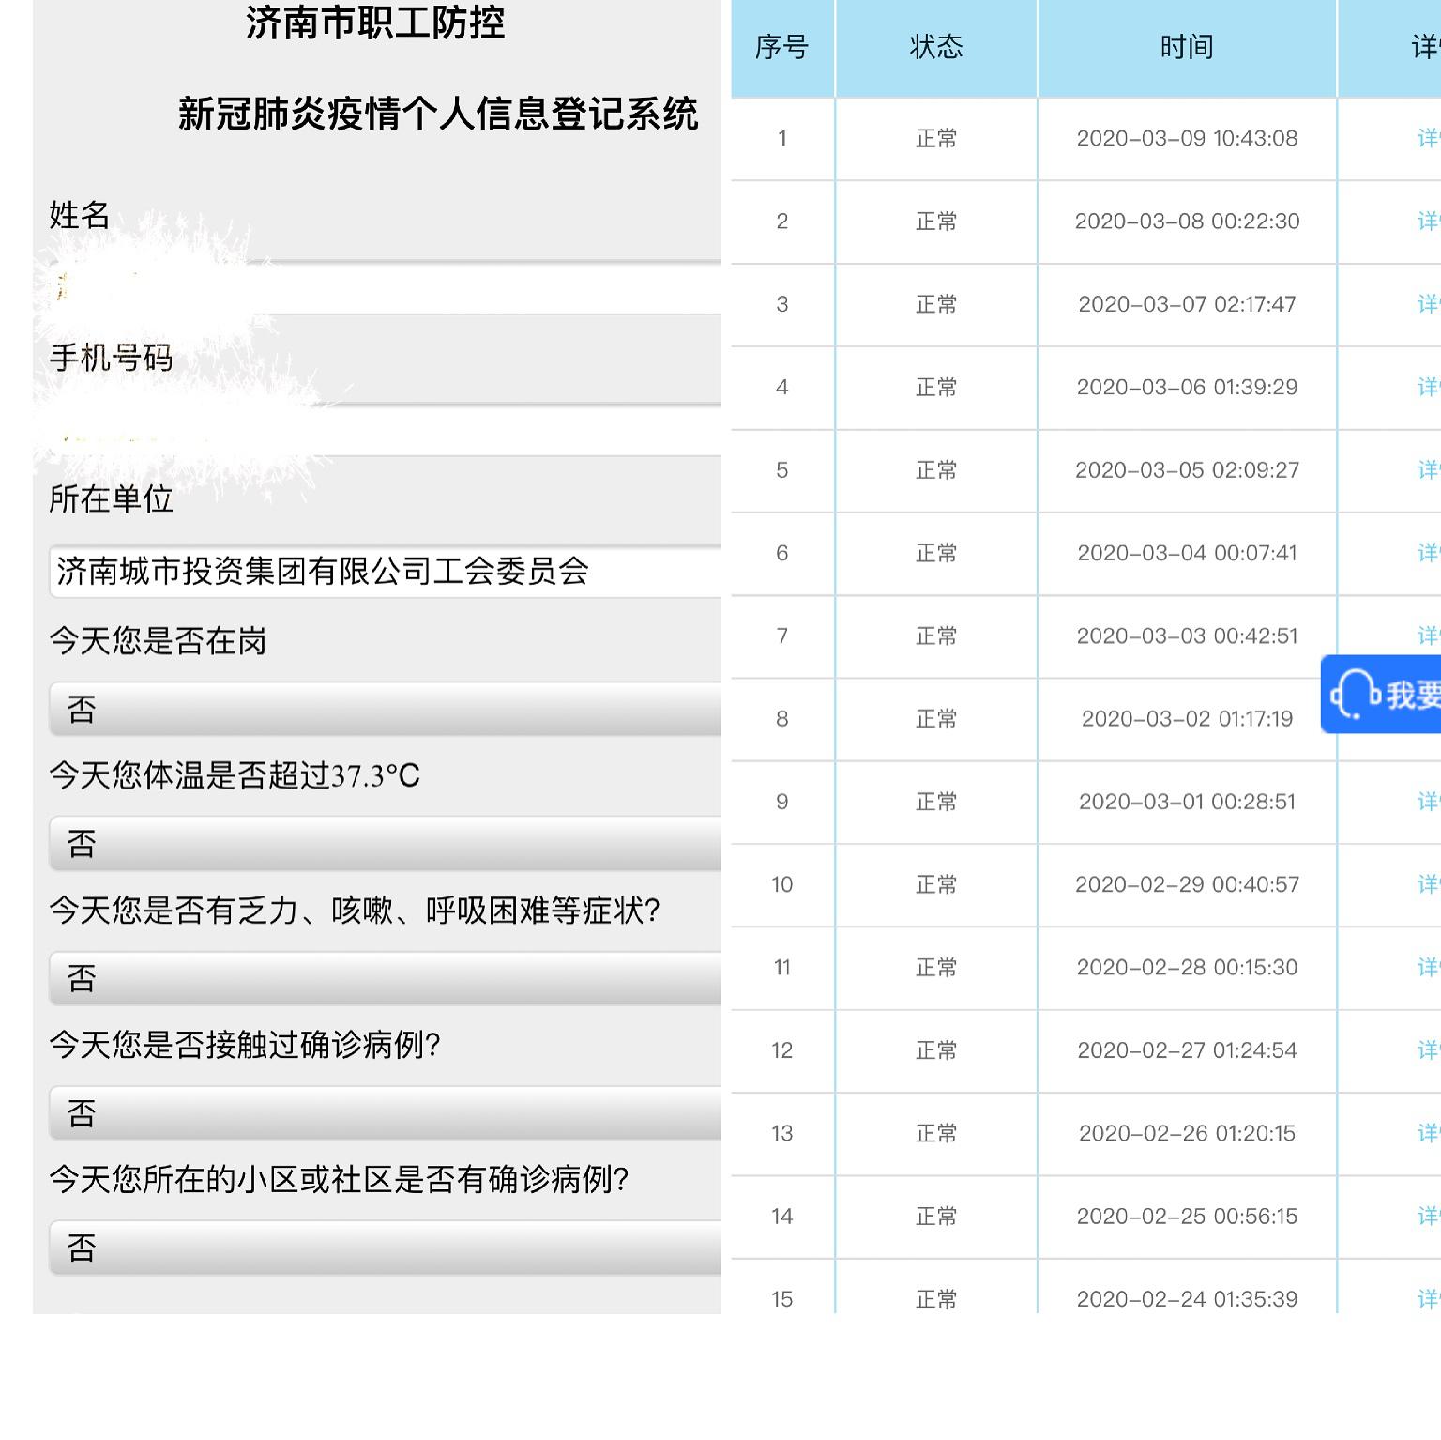
Task: Click the 所在单位 input field
Action: tap(385, 571)
